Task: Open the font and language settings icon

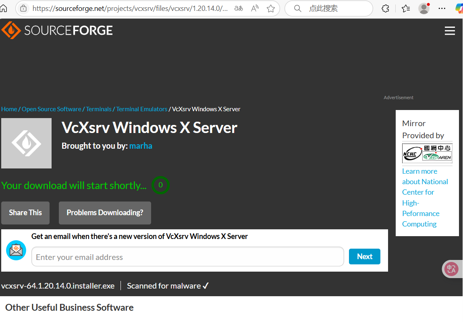Action: pyautogui.click(x=239, y=8)
